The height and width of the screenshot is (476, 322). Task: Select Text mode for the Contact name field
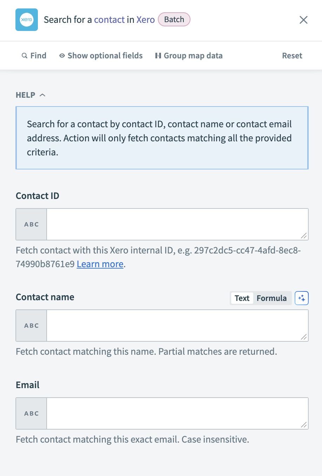tap(242, 298)
